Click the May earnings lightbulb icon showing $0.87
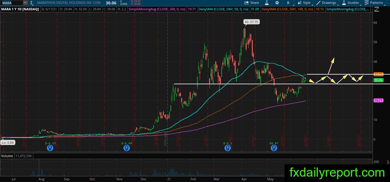 pos(274,148)
